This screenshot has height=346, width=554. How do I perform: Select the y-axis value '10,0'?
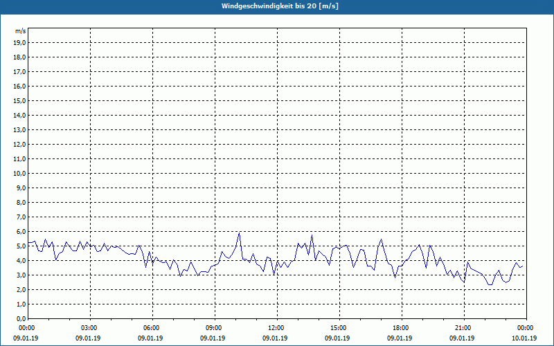tap(19, 174)
